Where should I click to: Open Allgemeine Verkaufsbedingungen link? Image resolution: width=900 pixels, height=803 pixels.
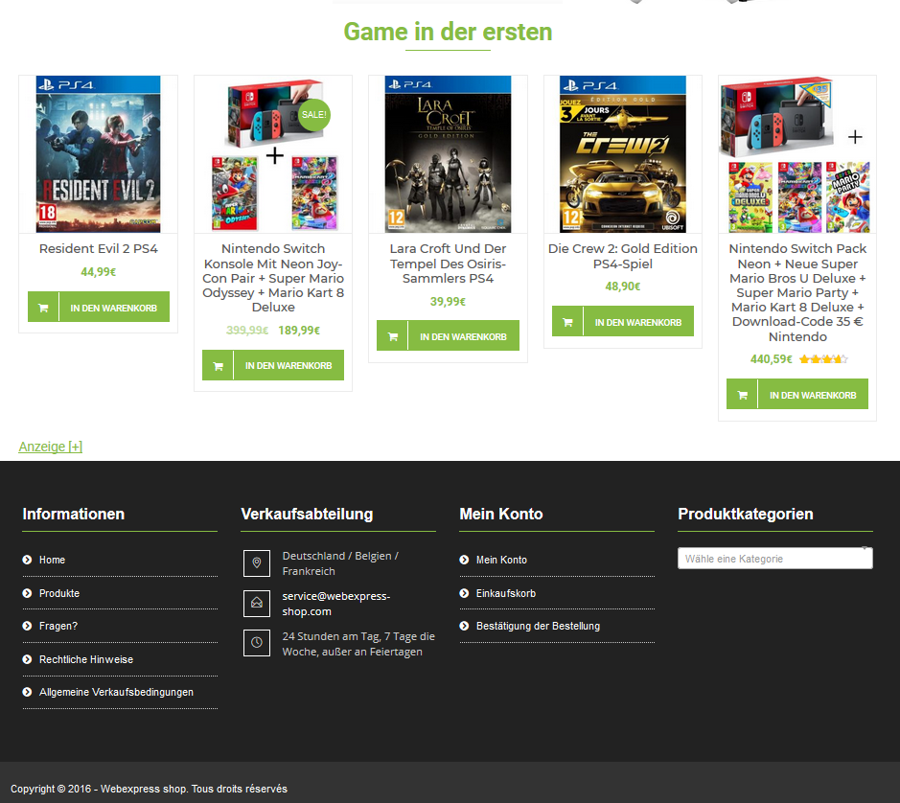point(116,692)
